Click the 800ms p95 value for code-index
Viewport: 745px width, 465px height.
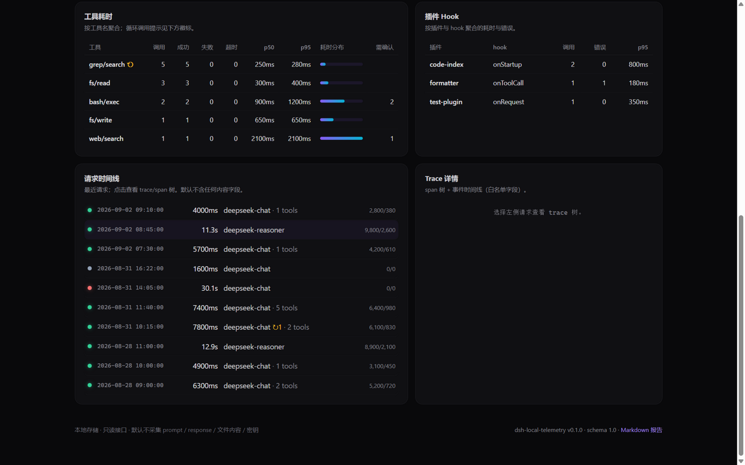click(638, 65)
